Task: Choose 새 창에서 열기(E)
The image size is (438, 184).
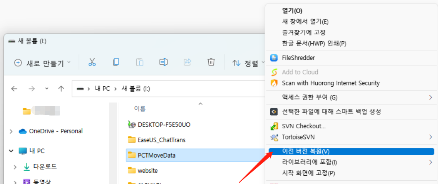Action: (305, 22)
